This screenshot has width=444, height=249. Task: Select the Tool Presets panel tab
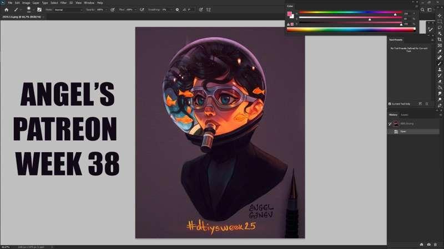point(396,40)
